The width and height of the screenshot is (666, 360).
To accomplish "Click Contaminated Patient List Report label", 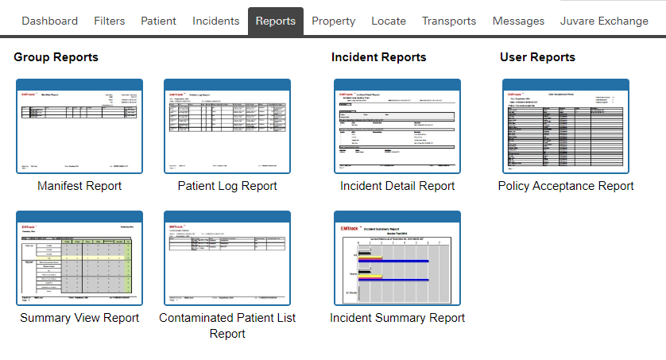I will click(x=227, y=326).
